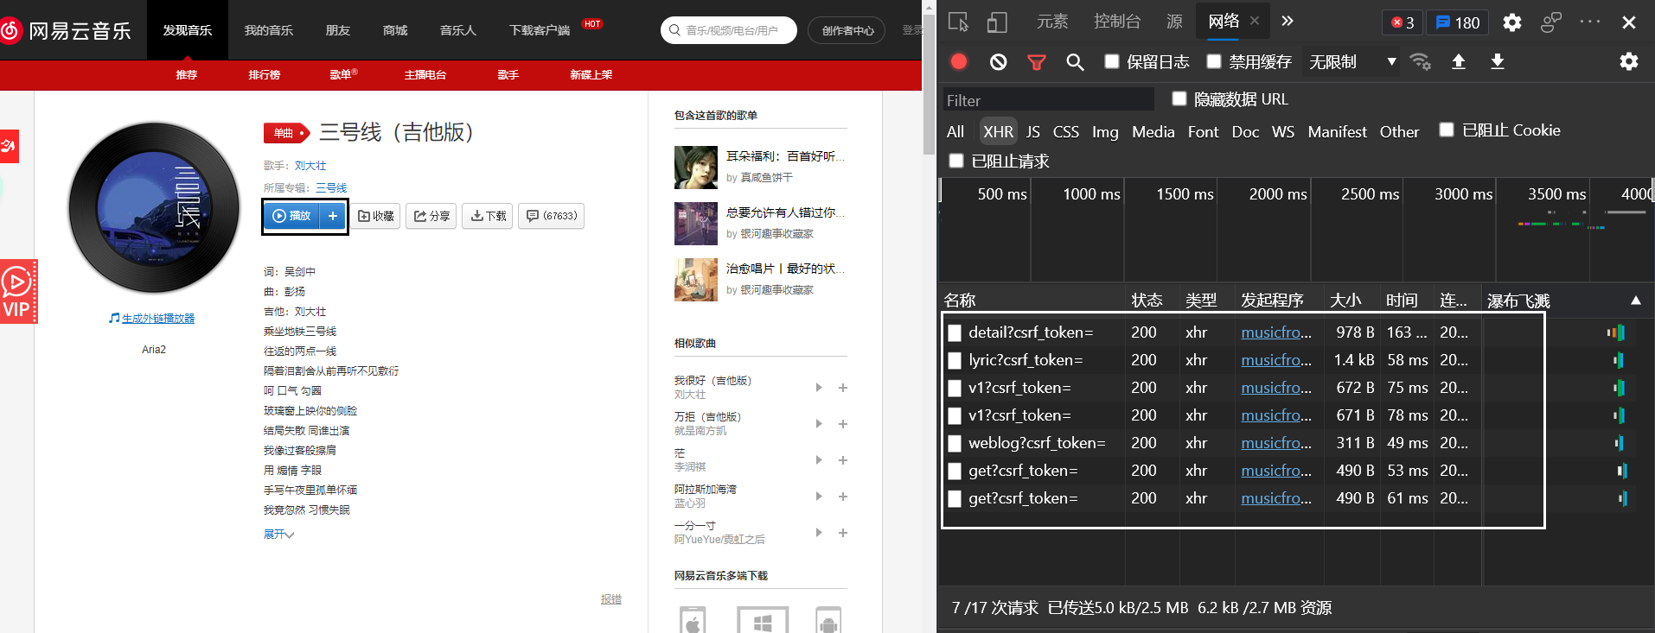Click the network timeline overview at 3500 ms
Image resolution: width=1655 pixels, height=633 pixels.
[x=1556, y=194]
